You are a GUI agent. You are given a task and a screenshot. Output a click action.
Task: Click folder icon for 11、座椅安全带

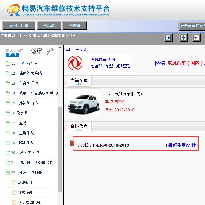pyautogui.click(x=8, y=63)
